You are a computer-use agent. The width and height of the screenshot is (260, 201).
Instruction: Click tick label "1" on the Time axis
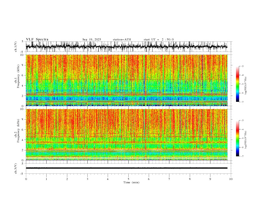[46, 179]
